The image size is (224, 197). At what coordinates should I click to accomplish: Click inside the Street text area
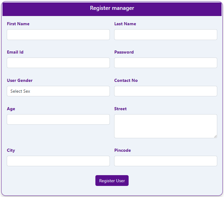point(166,126)
